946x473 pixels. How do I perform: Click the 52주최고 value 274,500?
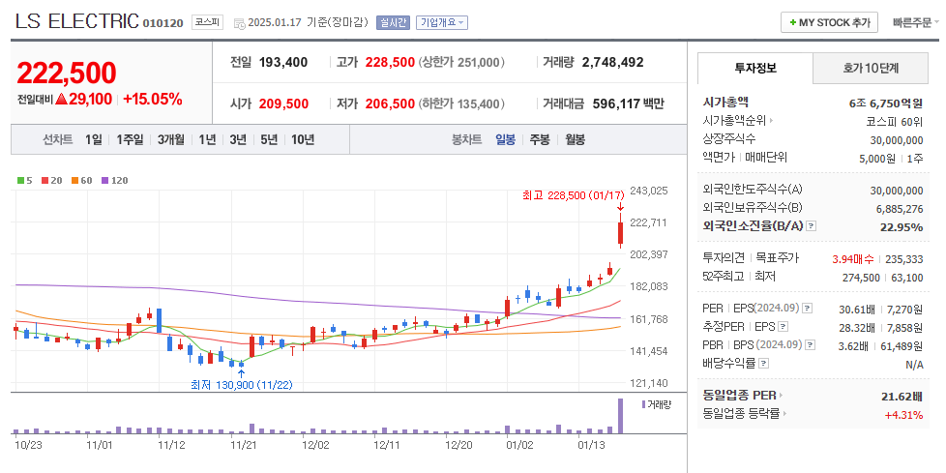coord(862,278)
